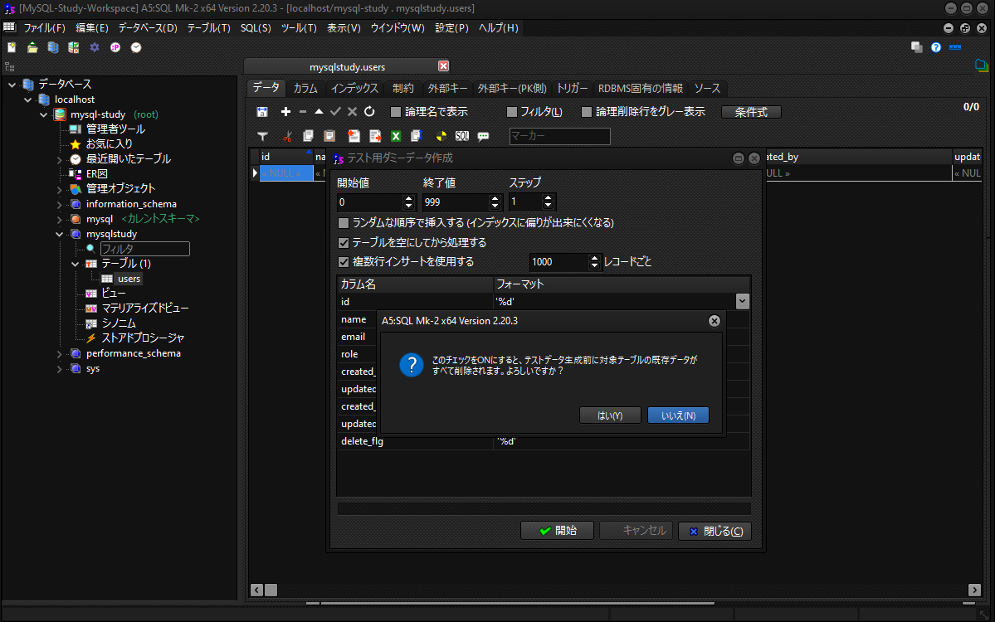Expand the 管理オブジェクト tree node

tap(60, 189)
